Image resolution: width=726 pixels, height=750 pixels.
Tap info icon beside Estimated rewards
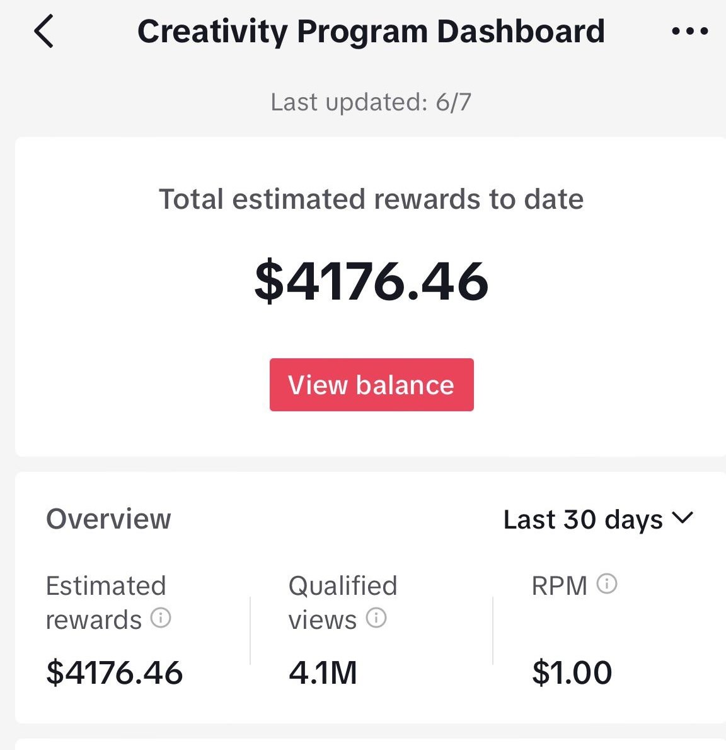point(161,618)
